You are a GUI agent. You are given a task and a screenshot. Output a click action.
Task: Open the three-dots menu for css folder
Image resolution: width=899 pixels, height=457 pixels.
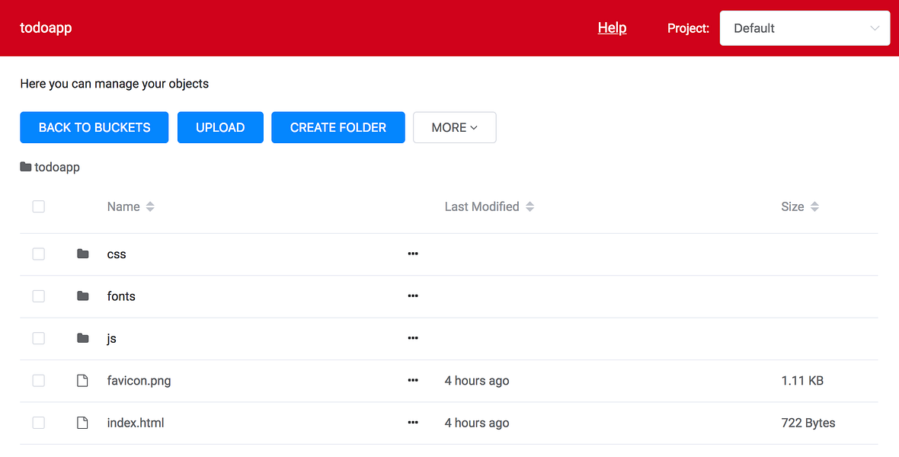413,254
